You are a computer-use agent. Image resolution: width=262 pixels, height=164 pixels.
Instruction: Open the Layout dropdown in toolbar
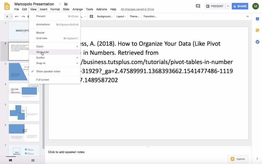point(121,16)
